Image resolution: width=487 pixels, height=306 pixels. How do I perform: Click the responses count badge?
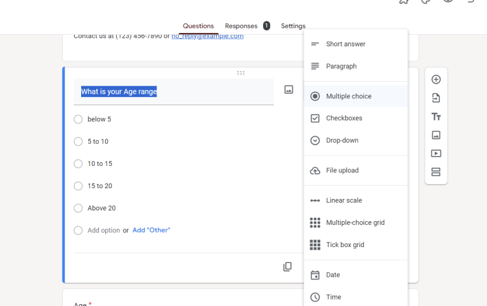[x=266, y=26]
